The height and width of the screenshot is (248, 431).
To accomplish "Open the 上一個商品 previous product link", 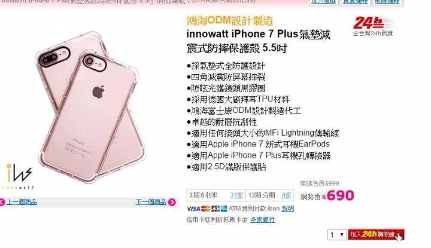I will 22,202.
